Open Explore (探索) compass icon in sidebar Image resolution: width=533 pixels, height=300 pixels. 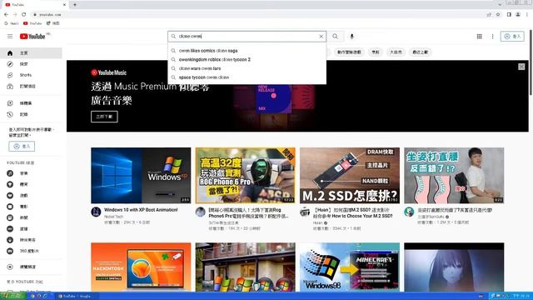point(10,64)
